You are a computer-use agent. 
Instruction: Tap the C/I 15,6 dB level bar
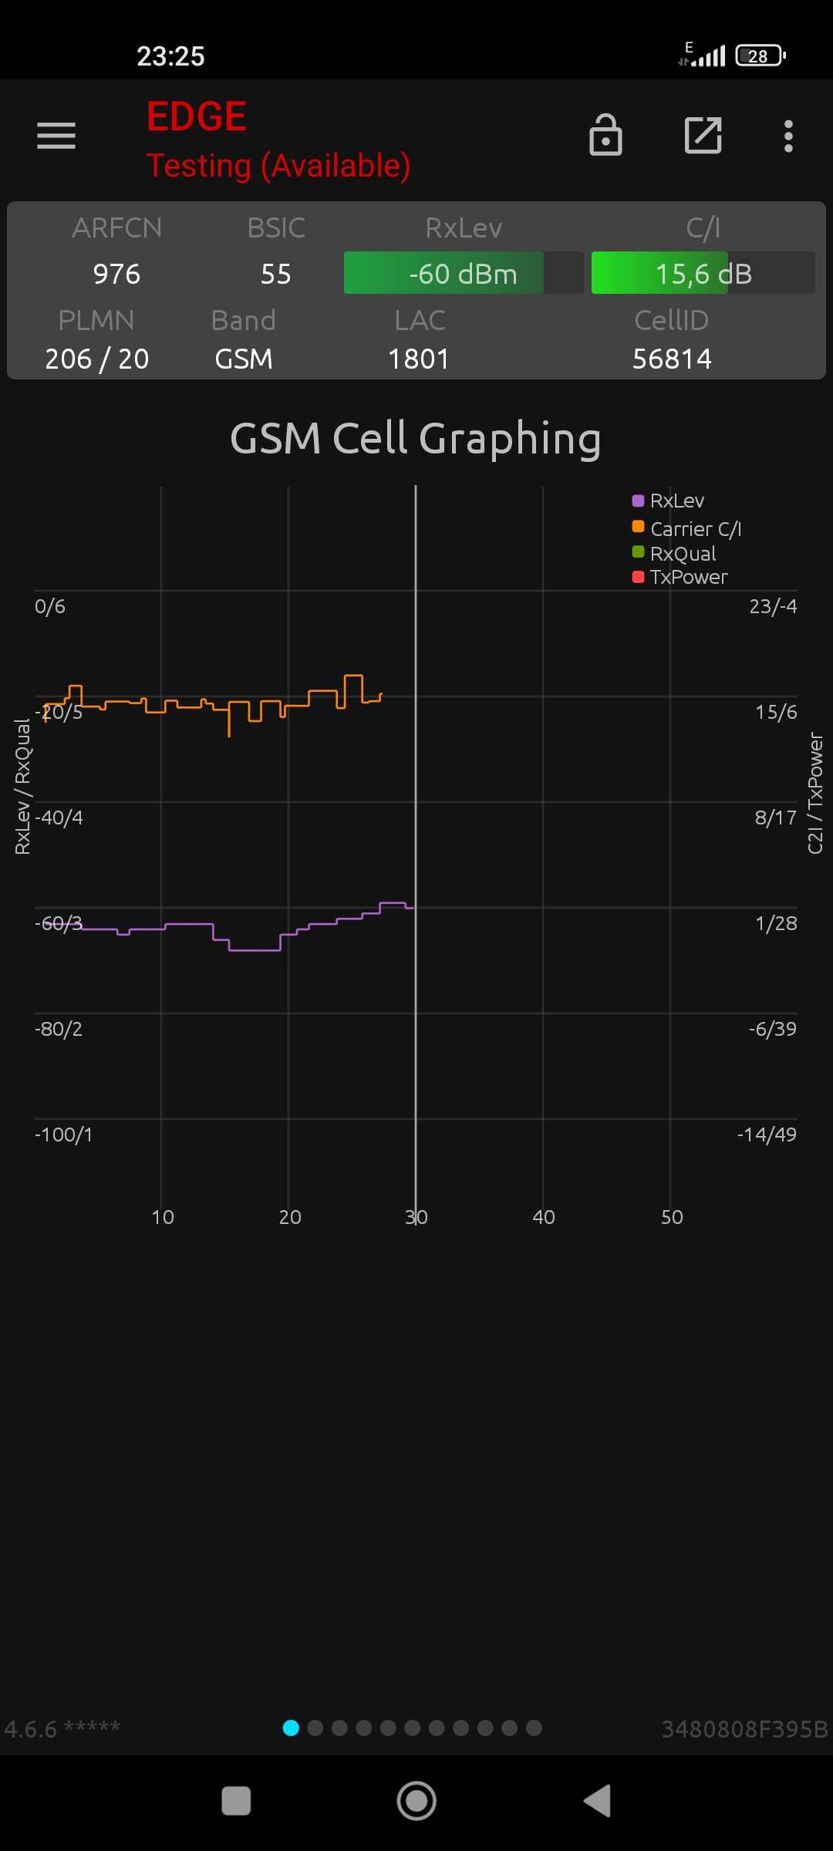point(703,274)
